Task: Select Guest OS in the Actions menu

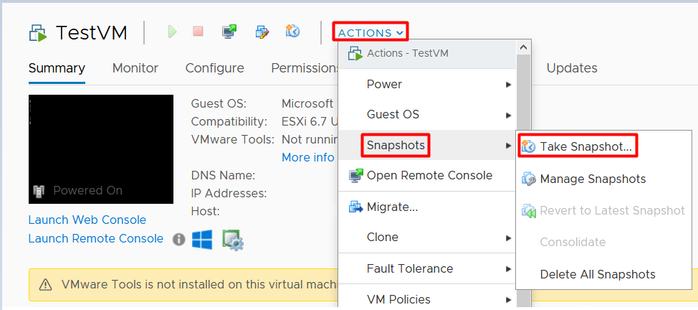Action: coord(427,115)
